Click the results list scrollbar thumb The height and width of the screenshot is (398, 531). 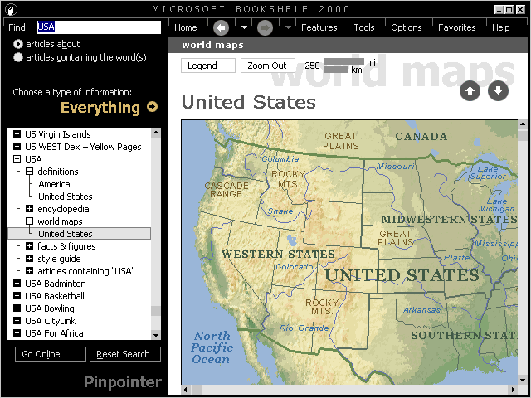click(x=156, y=311)
